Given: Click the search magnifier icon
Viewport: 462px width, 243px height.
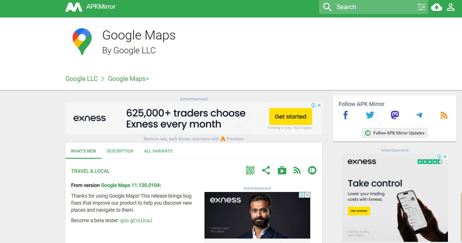Looking at the screenshot, I should point(327,7).
